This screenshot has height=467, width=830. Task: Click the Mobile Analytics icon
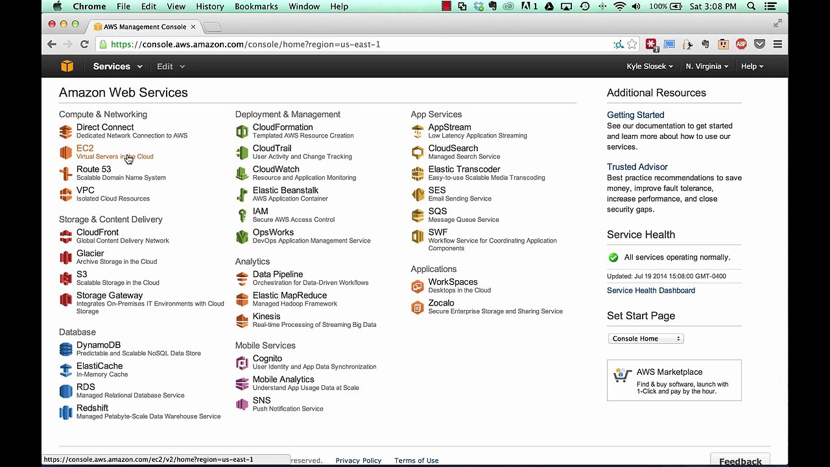pyautogui.click(x=242, y=383)
